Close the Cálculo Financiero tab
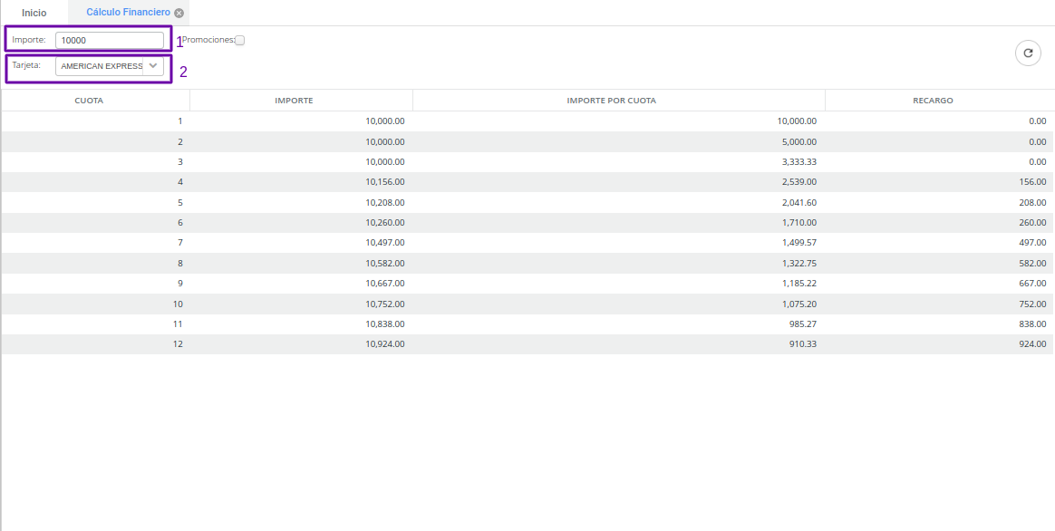The width and height of the screenshot is (1055, 531). coord(179,13)
